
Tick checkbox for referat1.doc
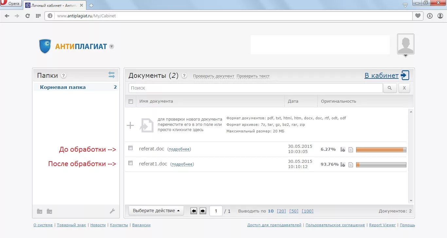(x=130, y=163)
